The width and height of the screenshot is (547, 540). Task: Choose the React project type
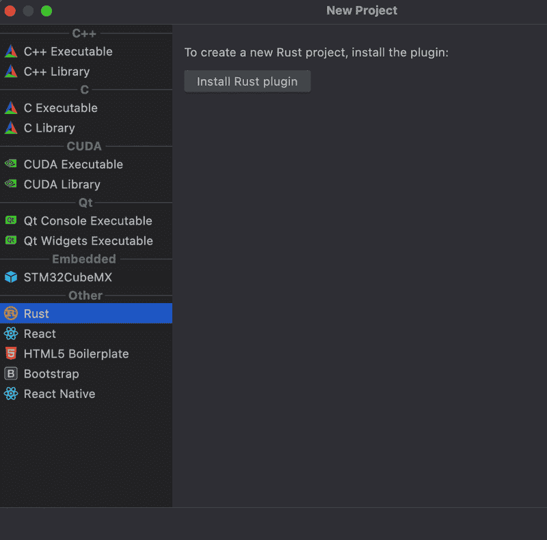coord(86,334)
